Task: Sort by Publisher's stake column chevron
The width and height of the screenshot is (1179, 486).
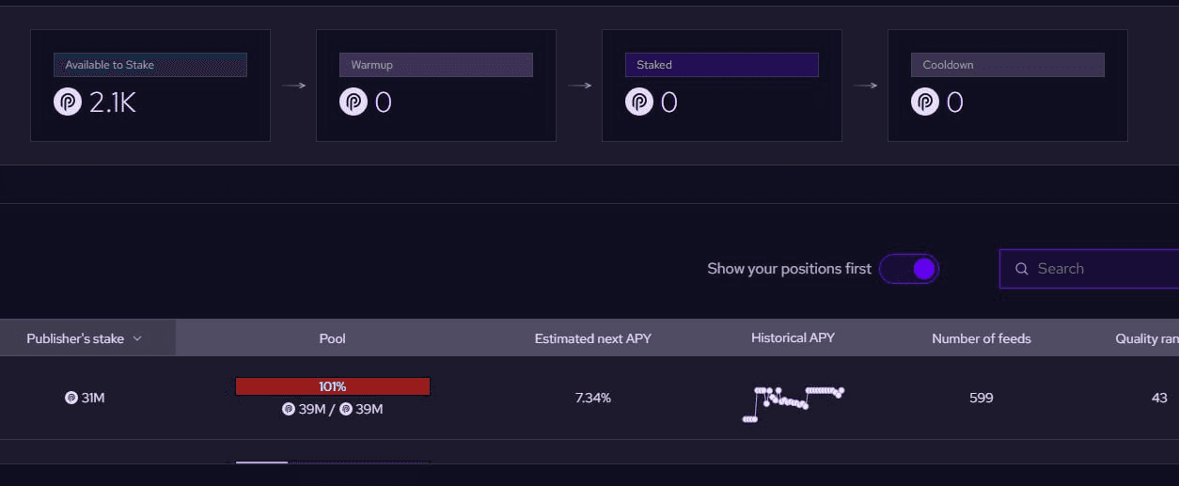Action: click(x=137, y=338)
